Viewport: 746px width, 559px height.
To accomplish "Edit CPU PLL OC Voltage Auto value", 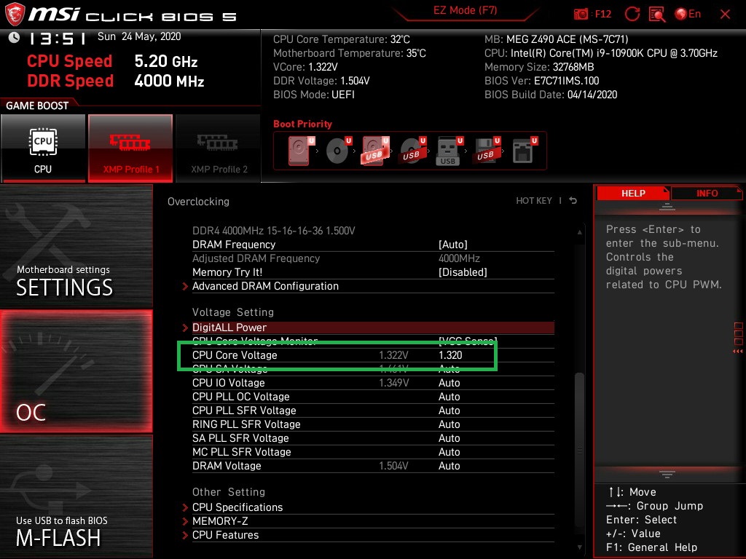I will 449,397.
